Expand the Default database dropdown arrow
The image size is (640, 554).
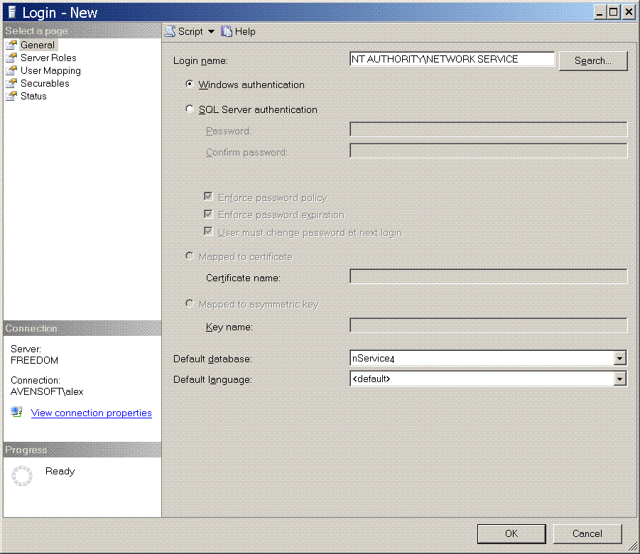click(x=619, y=359)
